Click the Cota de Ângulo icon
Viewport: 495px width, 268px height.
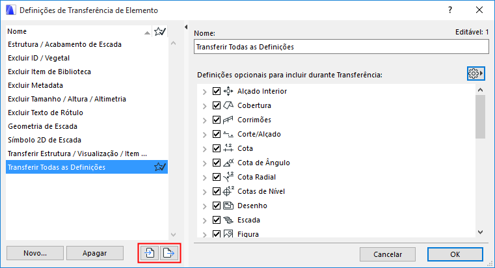[x=228, y=163]
